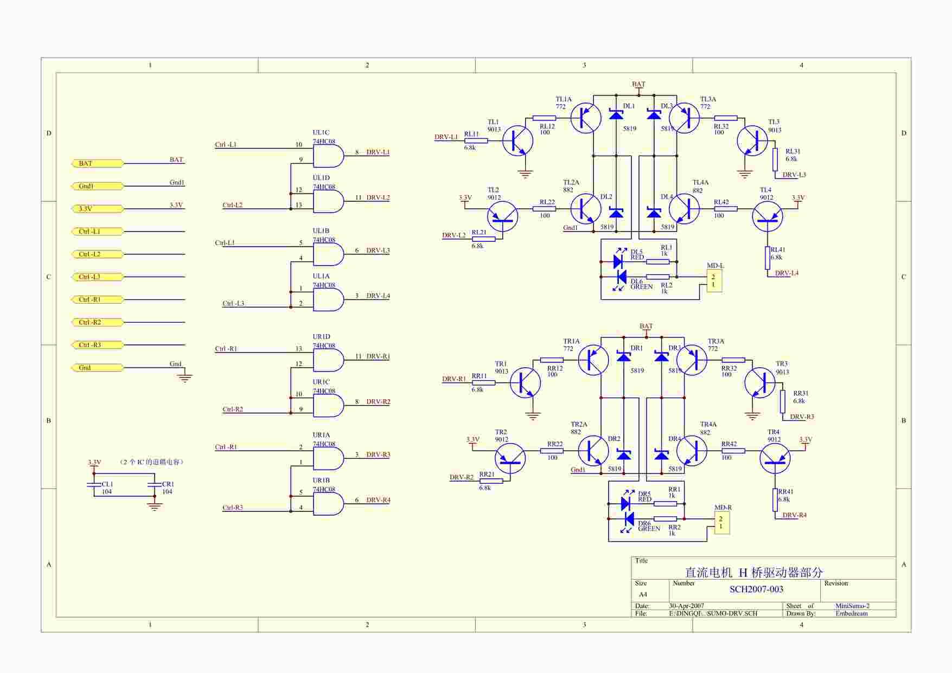The image size is (952, 673).
Task: Select the UL1B AND gate symbol
Action: pyautogui.click(x=329, y=254)
